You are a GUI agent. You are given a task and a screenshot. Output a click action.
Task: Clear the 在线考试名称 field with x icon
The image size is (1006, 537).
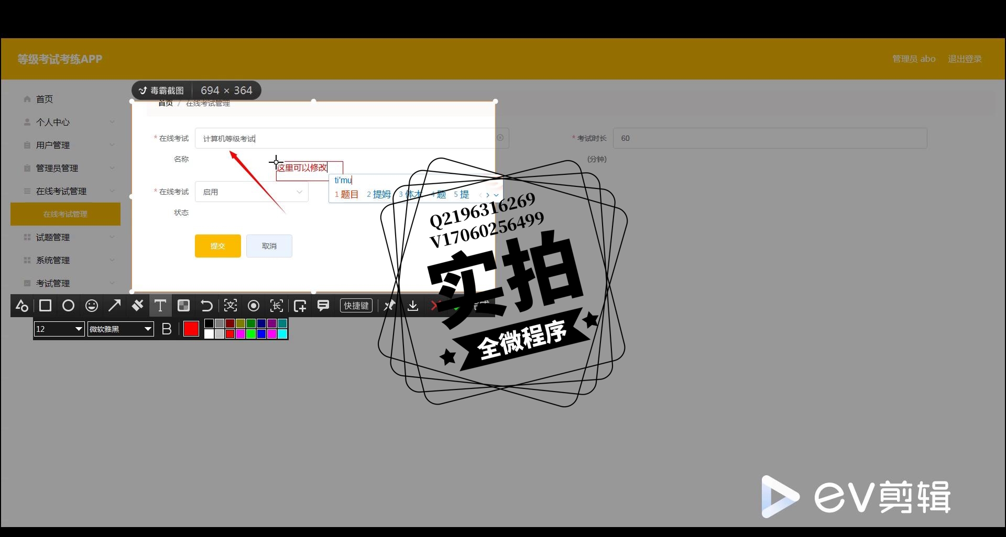(x=500, y=138)
